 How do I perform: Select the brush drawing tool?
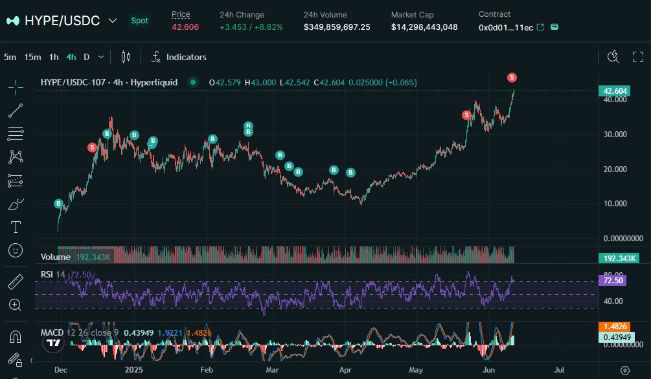point(16,204)
